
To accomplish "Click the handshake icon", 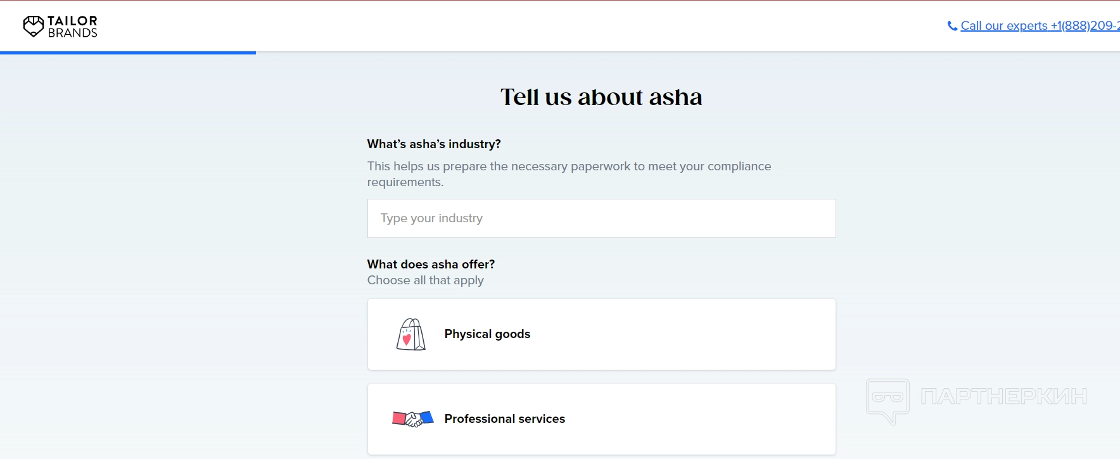I will 412,418.
